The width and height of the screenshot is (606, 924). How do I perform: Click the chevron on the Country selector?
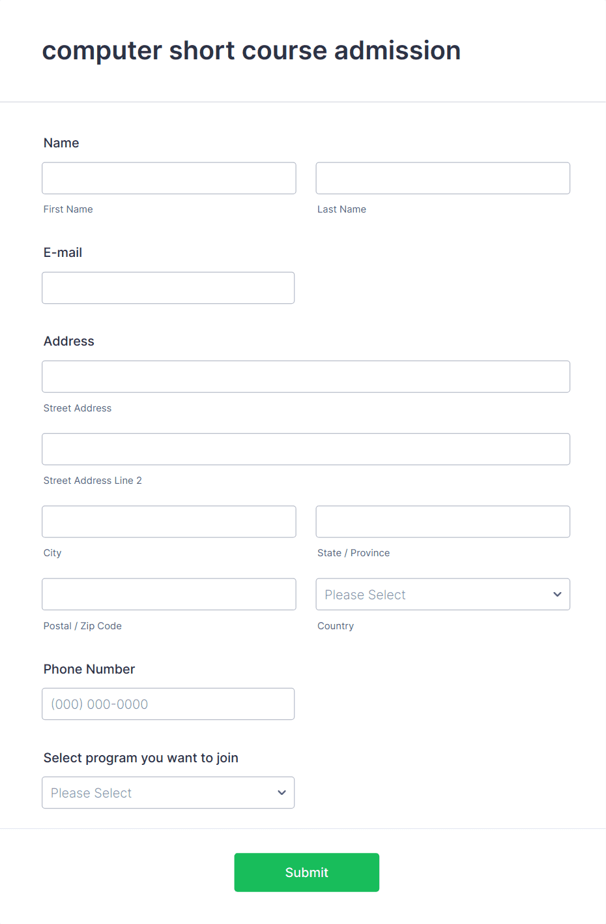click(x=557, y=594)
